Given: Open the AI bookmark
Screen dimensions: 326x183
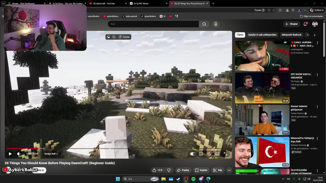Looking at the screenshot, I should pyautogui.click(x=163, y=16).
